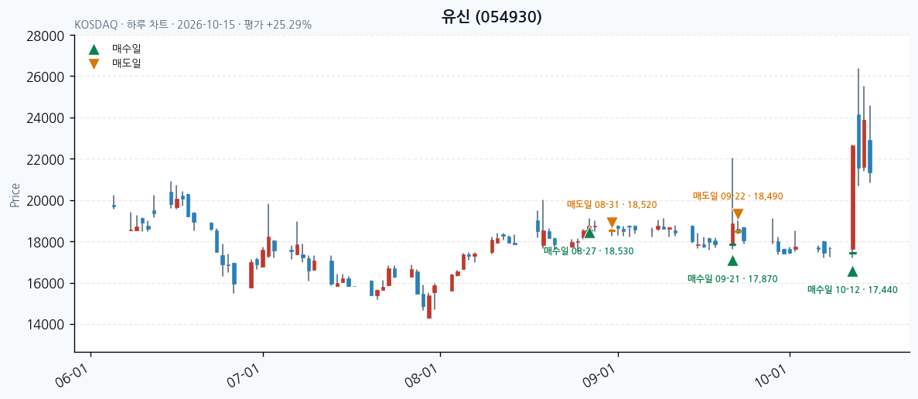Click the 22000 y-axis tick label

coord(46,159)
